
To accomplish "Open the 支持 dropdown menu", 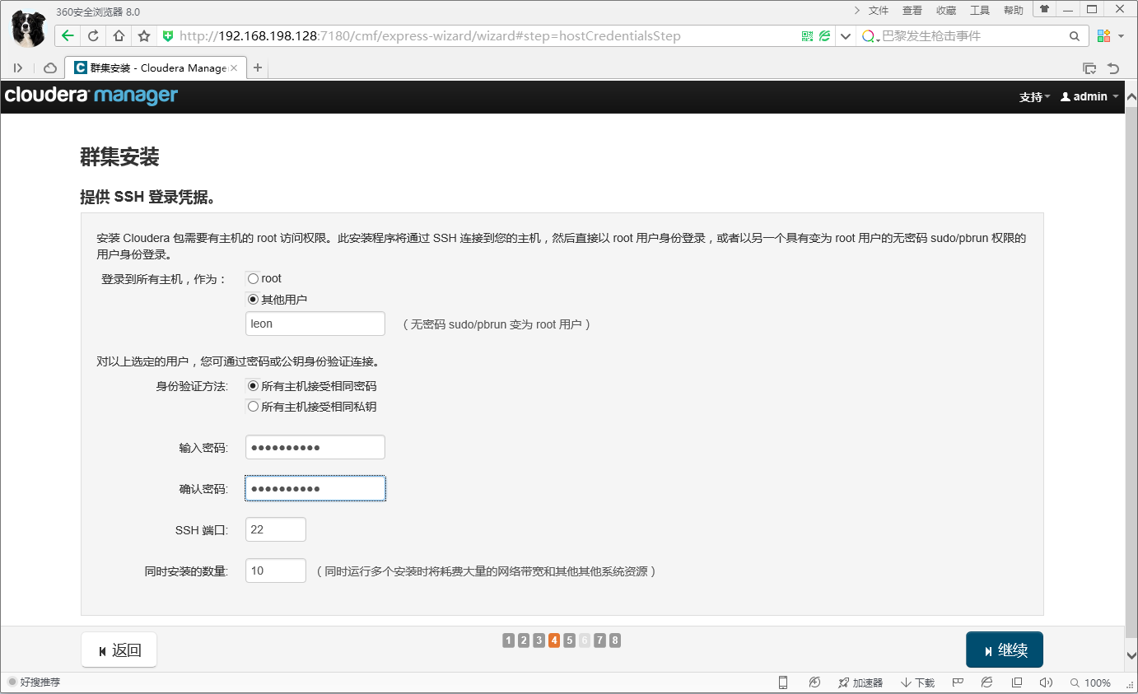I will (1035, 96).
